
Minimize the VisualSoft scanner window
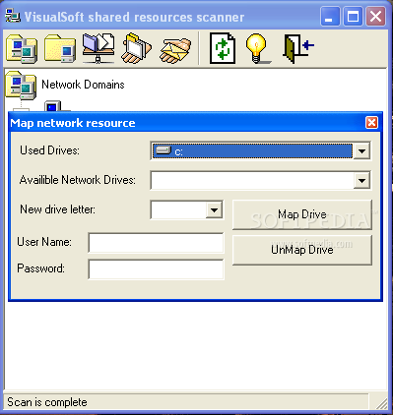(330, 17)
